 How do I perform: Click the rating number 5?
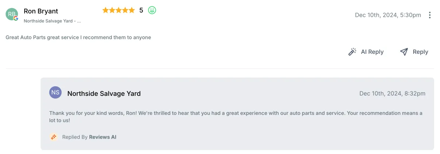click(x=141, y=10)
